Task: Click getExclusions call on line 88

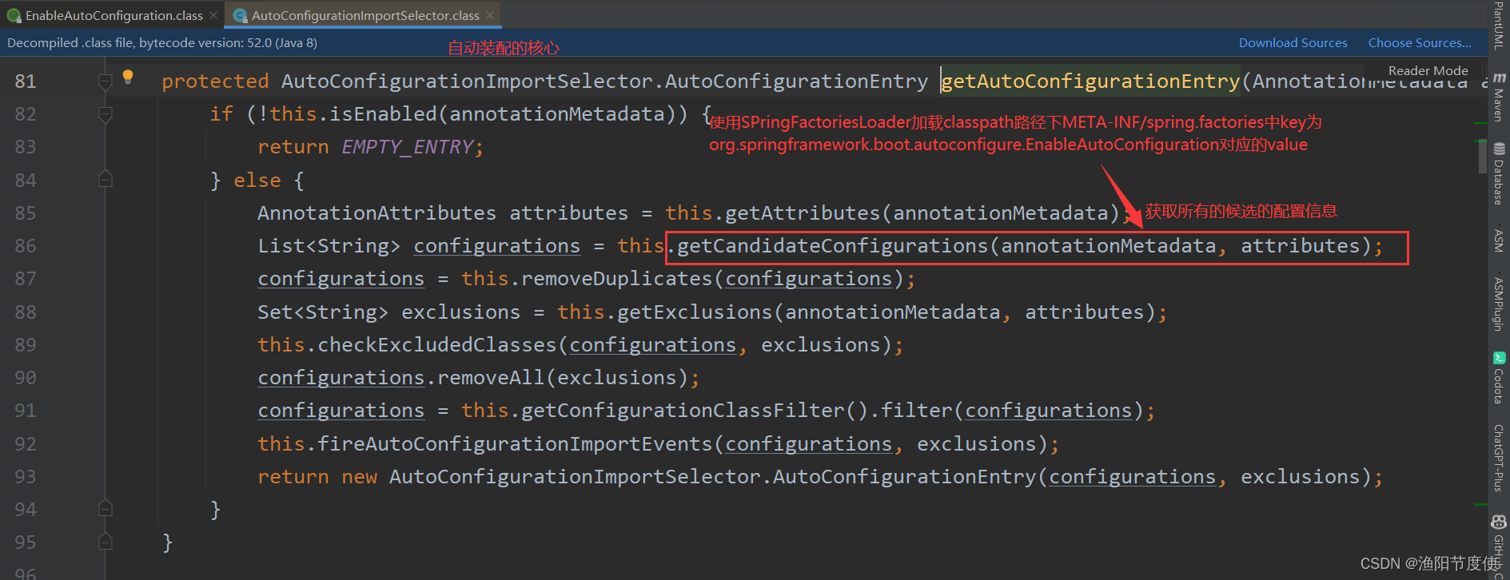Action: [x=695, y=312]
